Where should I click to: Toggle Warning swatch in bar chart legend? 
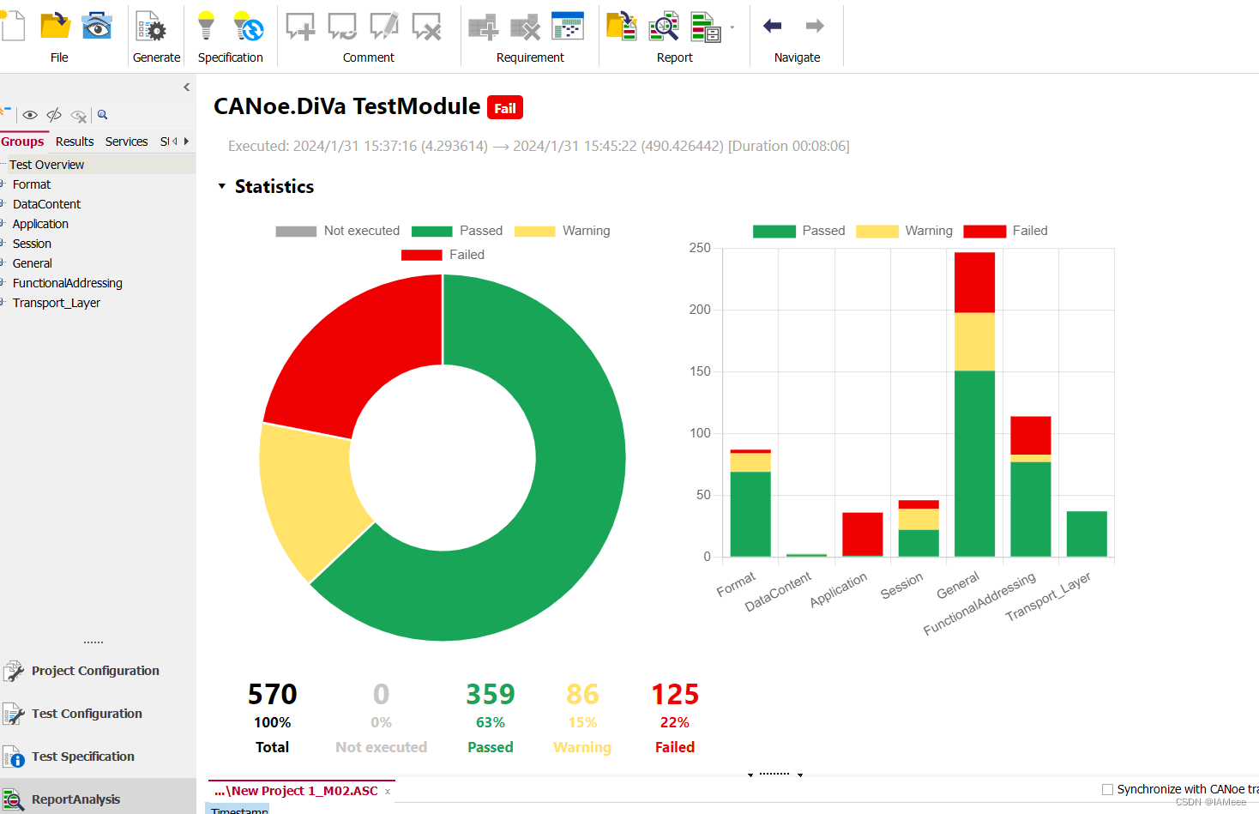point(876,232)
